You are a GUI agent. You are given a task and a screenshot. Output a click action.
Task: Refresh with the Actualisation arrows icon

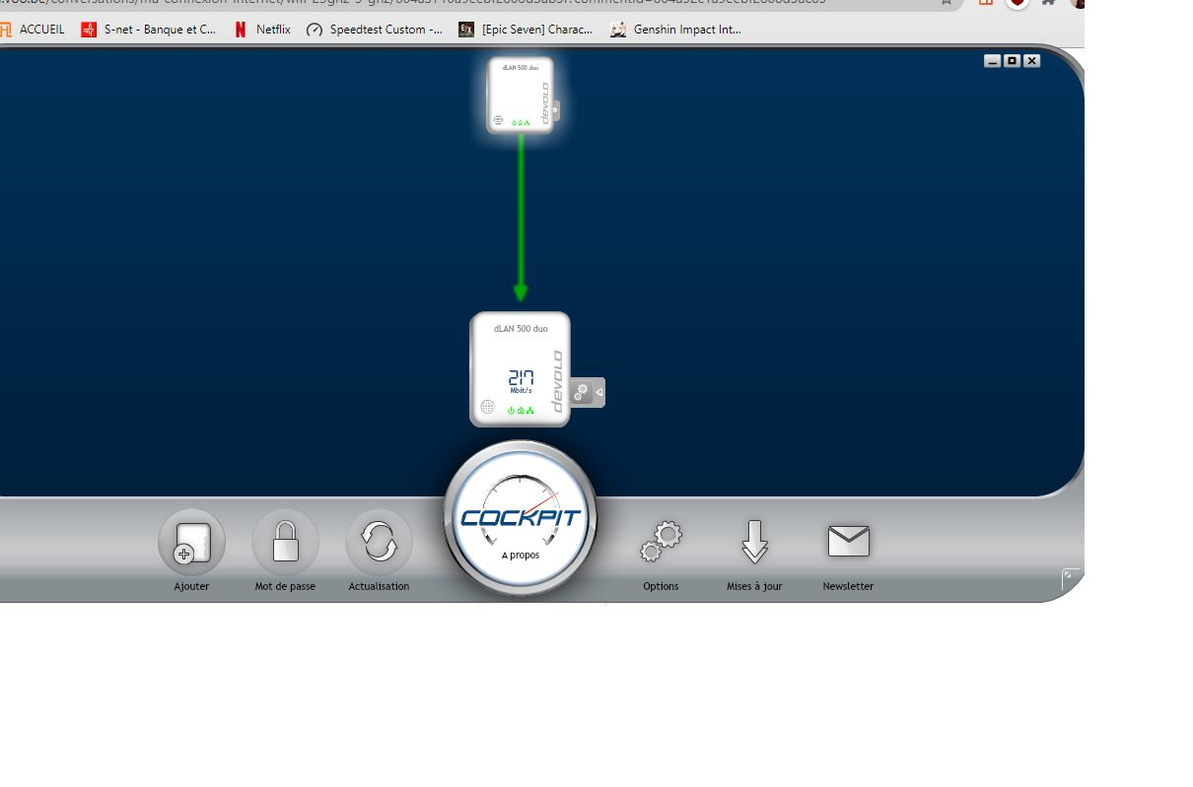tap(379, 543)
